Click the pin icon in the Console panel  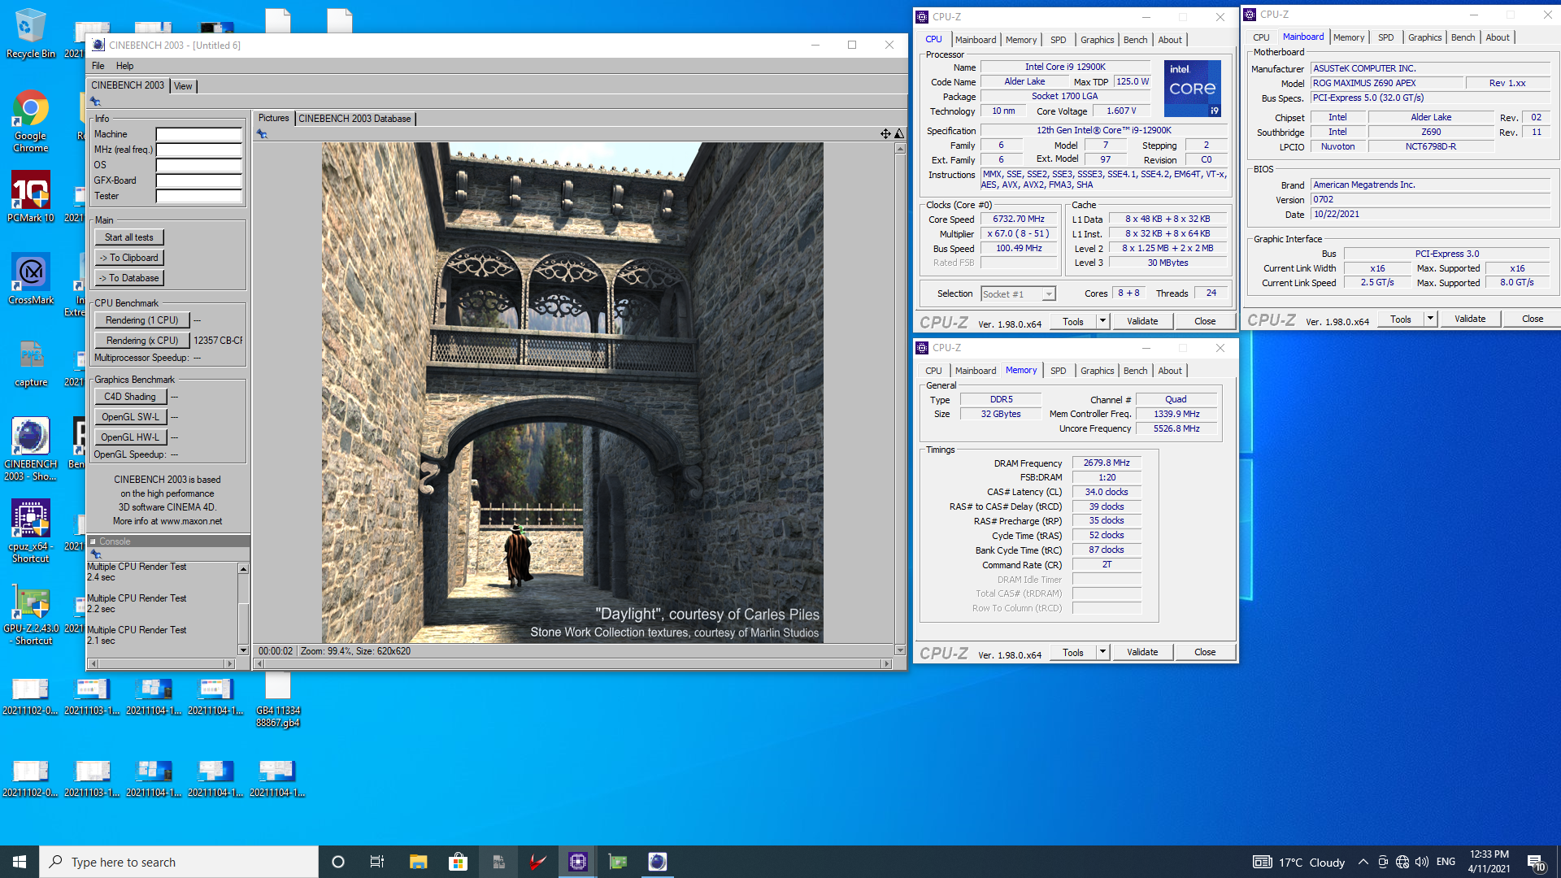95,554
